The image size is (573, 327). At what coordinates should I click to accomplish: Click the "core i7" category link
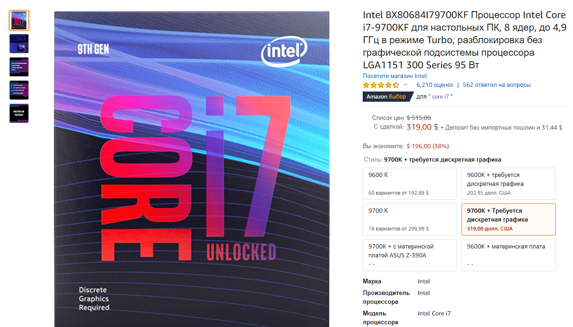click(x=441, y=97)
